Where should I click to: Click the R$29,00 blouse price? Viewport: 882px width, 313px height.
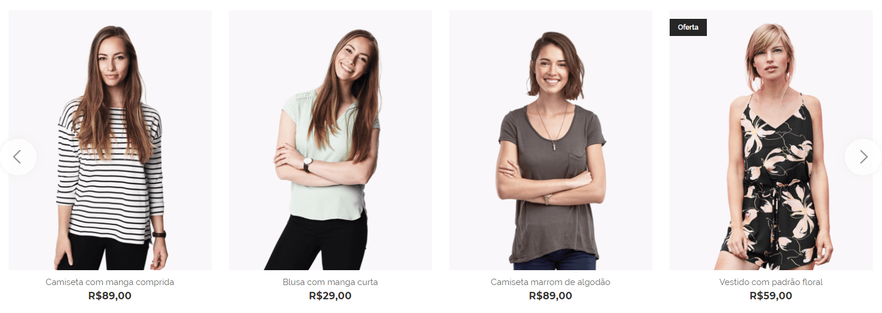pyautogui.click(x=330, y=296)
